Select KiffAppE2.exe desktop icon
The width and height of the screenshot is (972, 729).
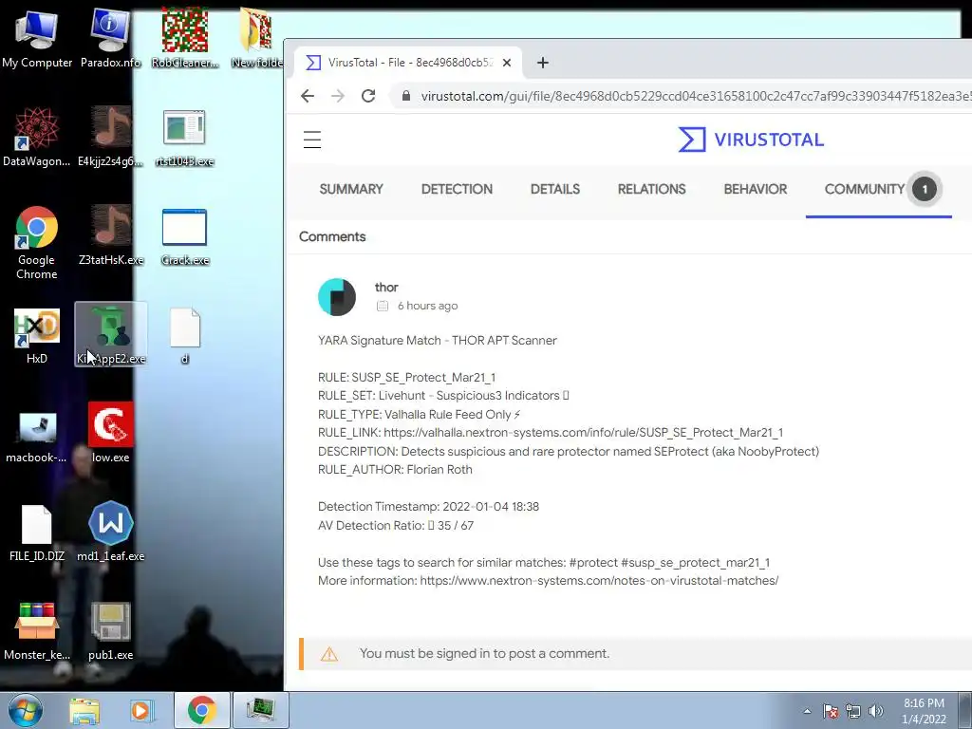pyautogui.click(x=110, y=335)
